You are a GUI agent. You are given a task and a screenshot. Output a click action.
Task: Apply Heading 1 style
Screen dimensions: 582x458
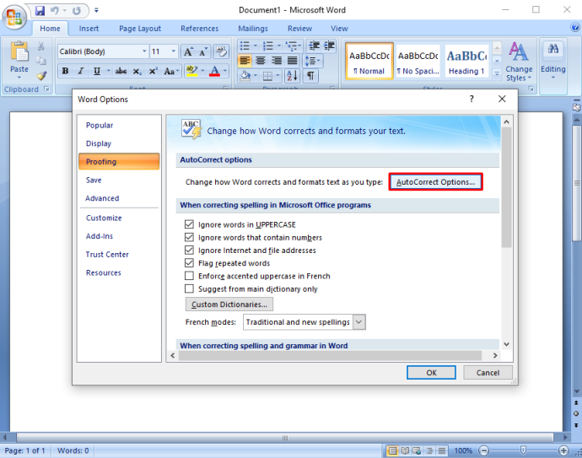click(466, 62)
